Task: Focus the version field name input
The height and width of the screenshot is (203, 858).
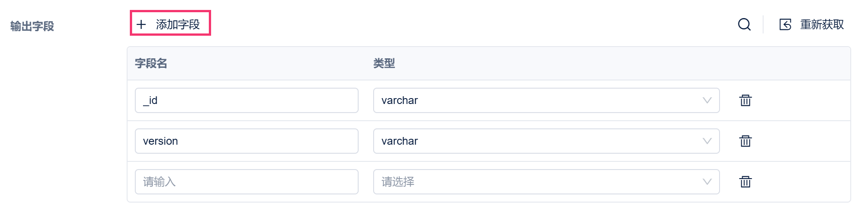Action: click(247, 141)
